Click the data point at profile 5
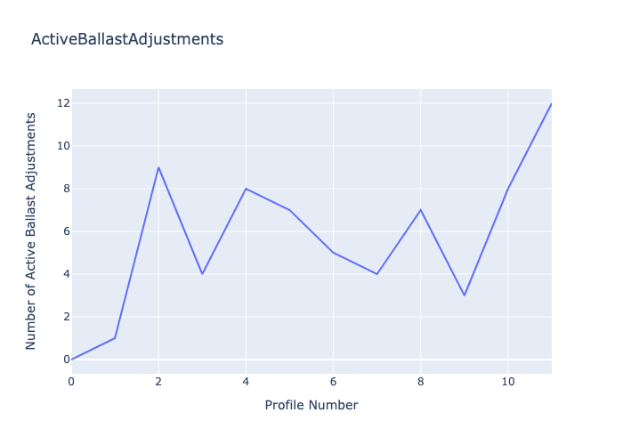Image resolution: width=623 pixels, height=445 pixels. point(289,210)
